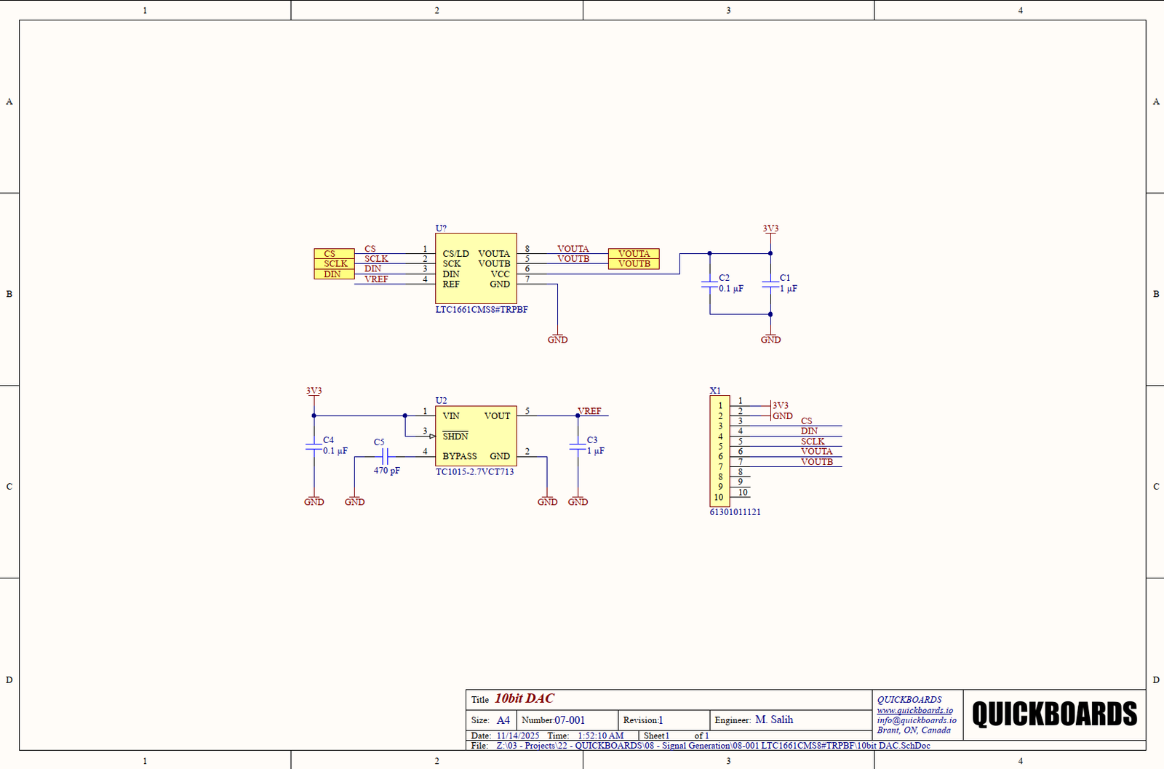Viewport: 1164px width, 769px height.
Task: Click the GND symbol below capacitor C4
Action: (x=314, y=501)
